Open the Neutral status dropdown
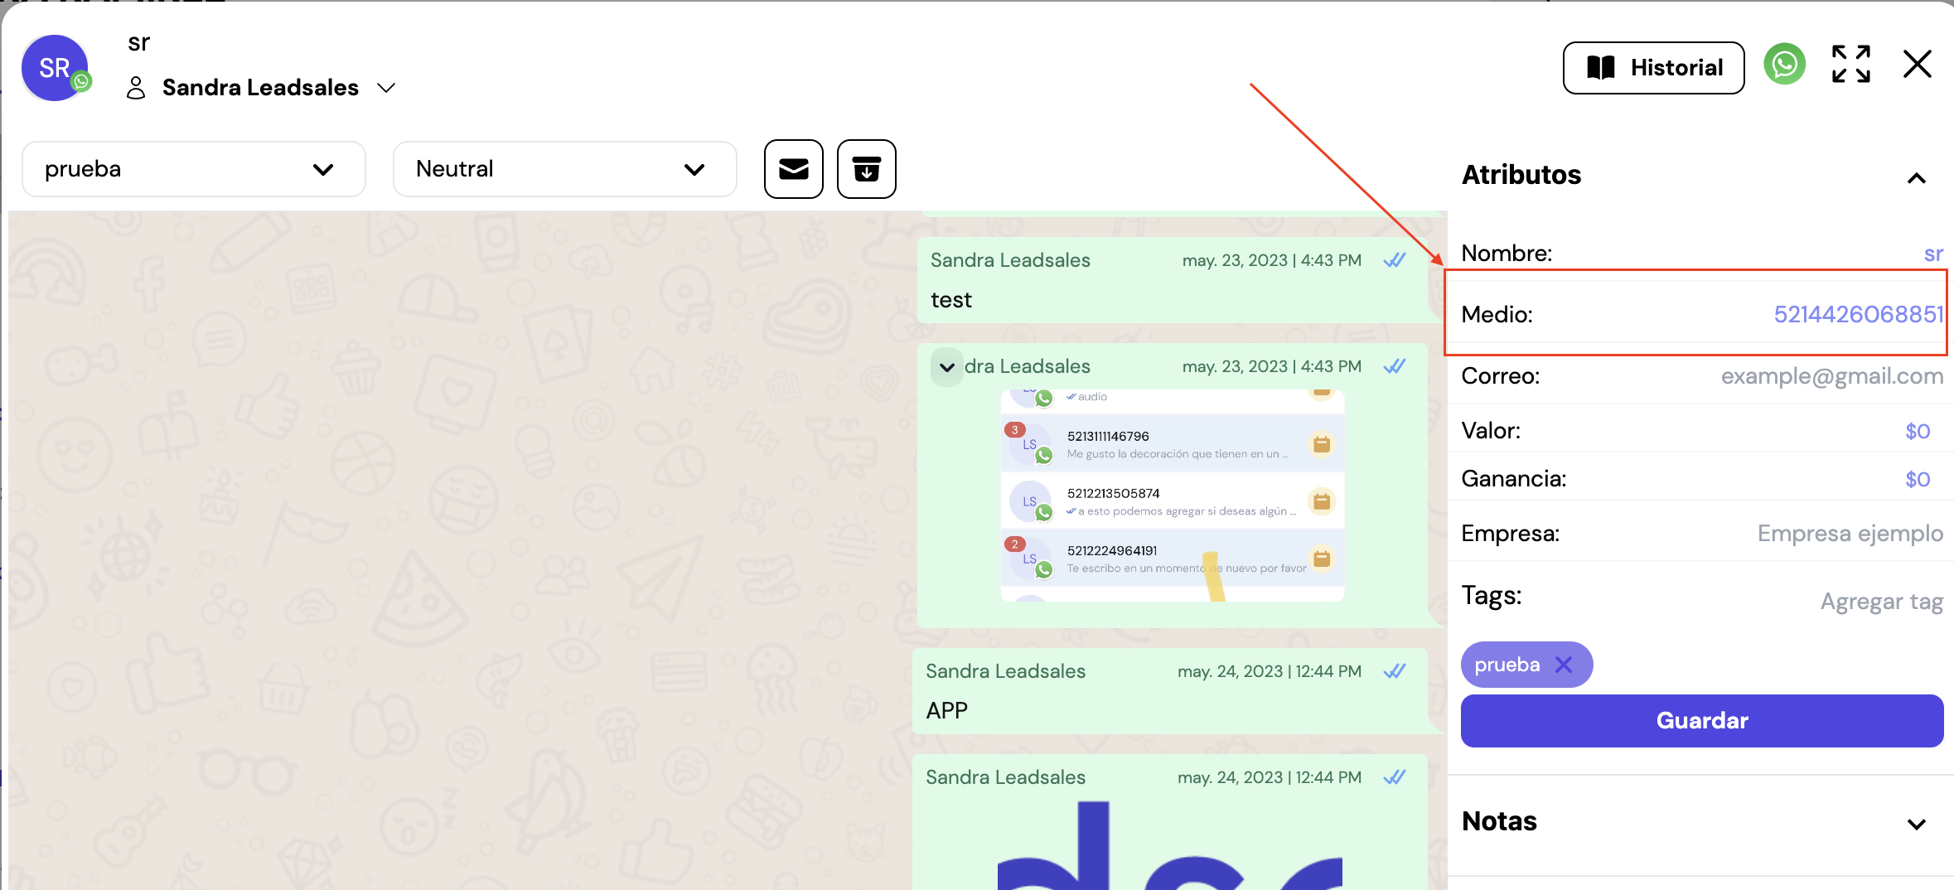The height and width of the screenshot is (890, 1954). 564,169
